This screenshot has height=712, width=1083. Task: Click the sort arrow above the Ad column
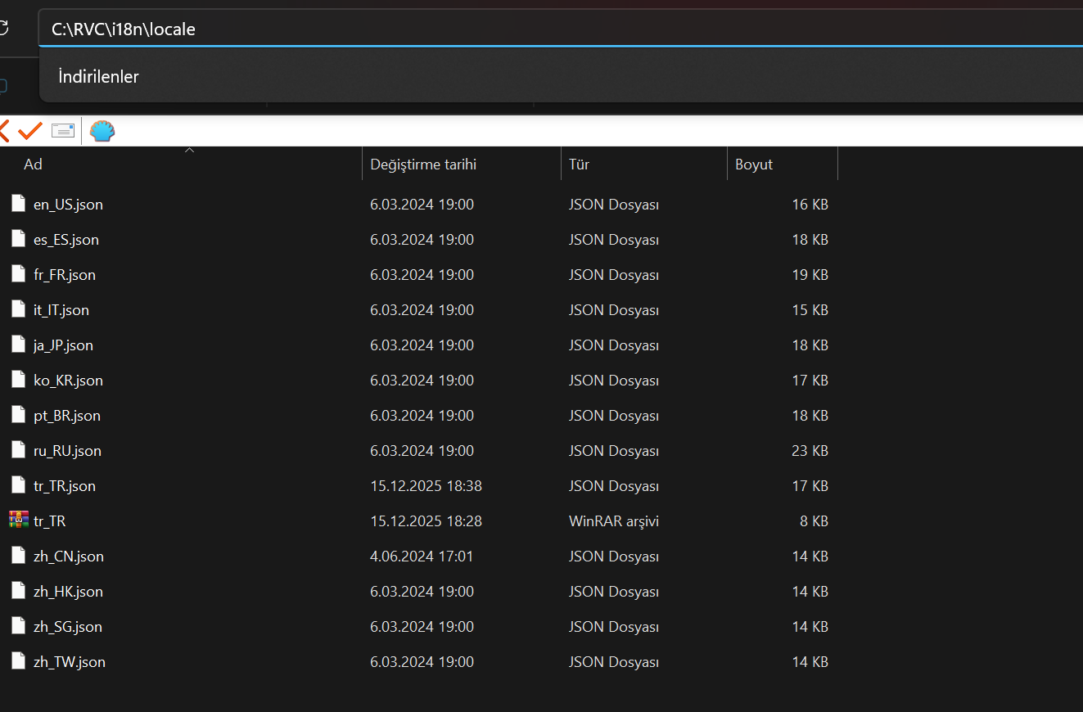tap(189, 151)
